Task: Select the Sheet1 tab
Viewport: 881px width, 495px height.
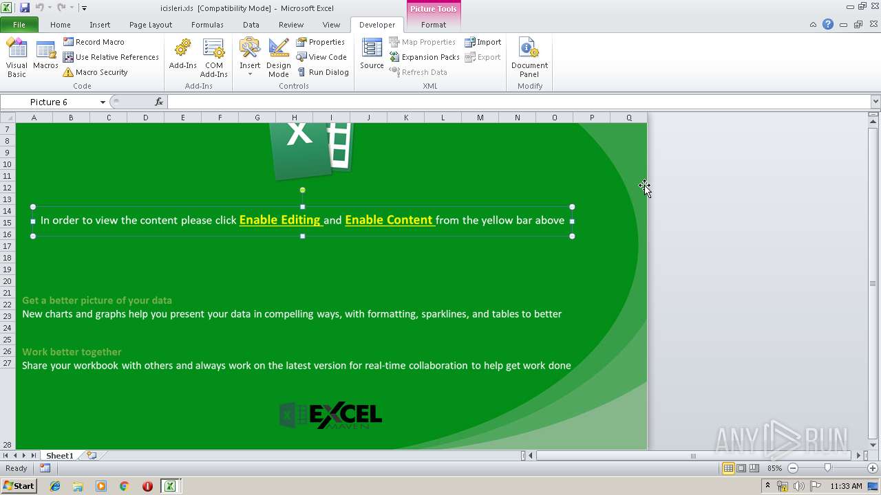Action: [x=59, y=455]
